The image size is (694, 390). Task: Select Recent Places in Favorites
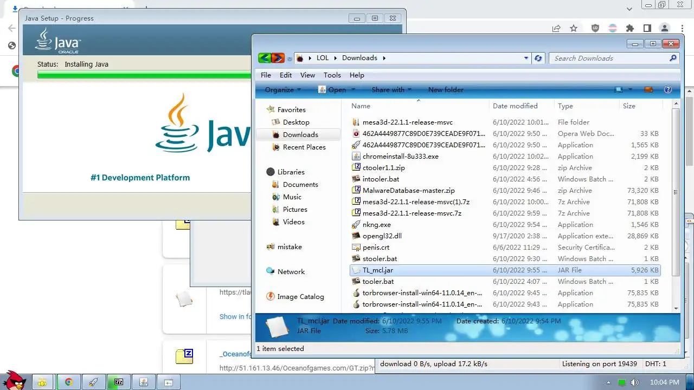(304, 147)
